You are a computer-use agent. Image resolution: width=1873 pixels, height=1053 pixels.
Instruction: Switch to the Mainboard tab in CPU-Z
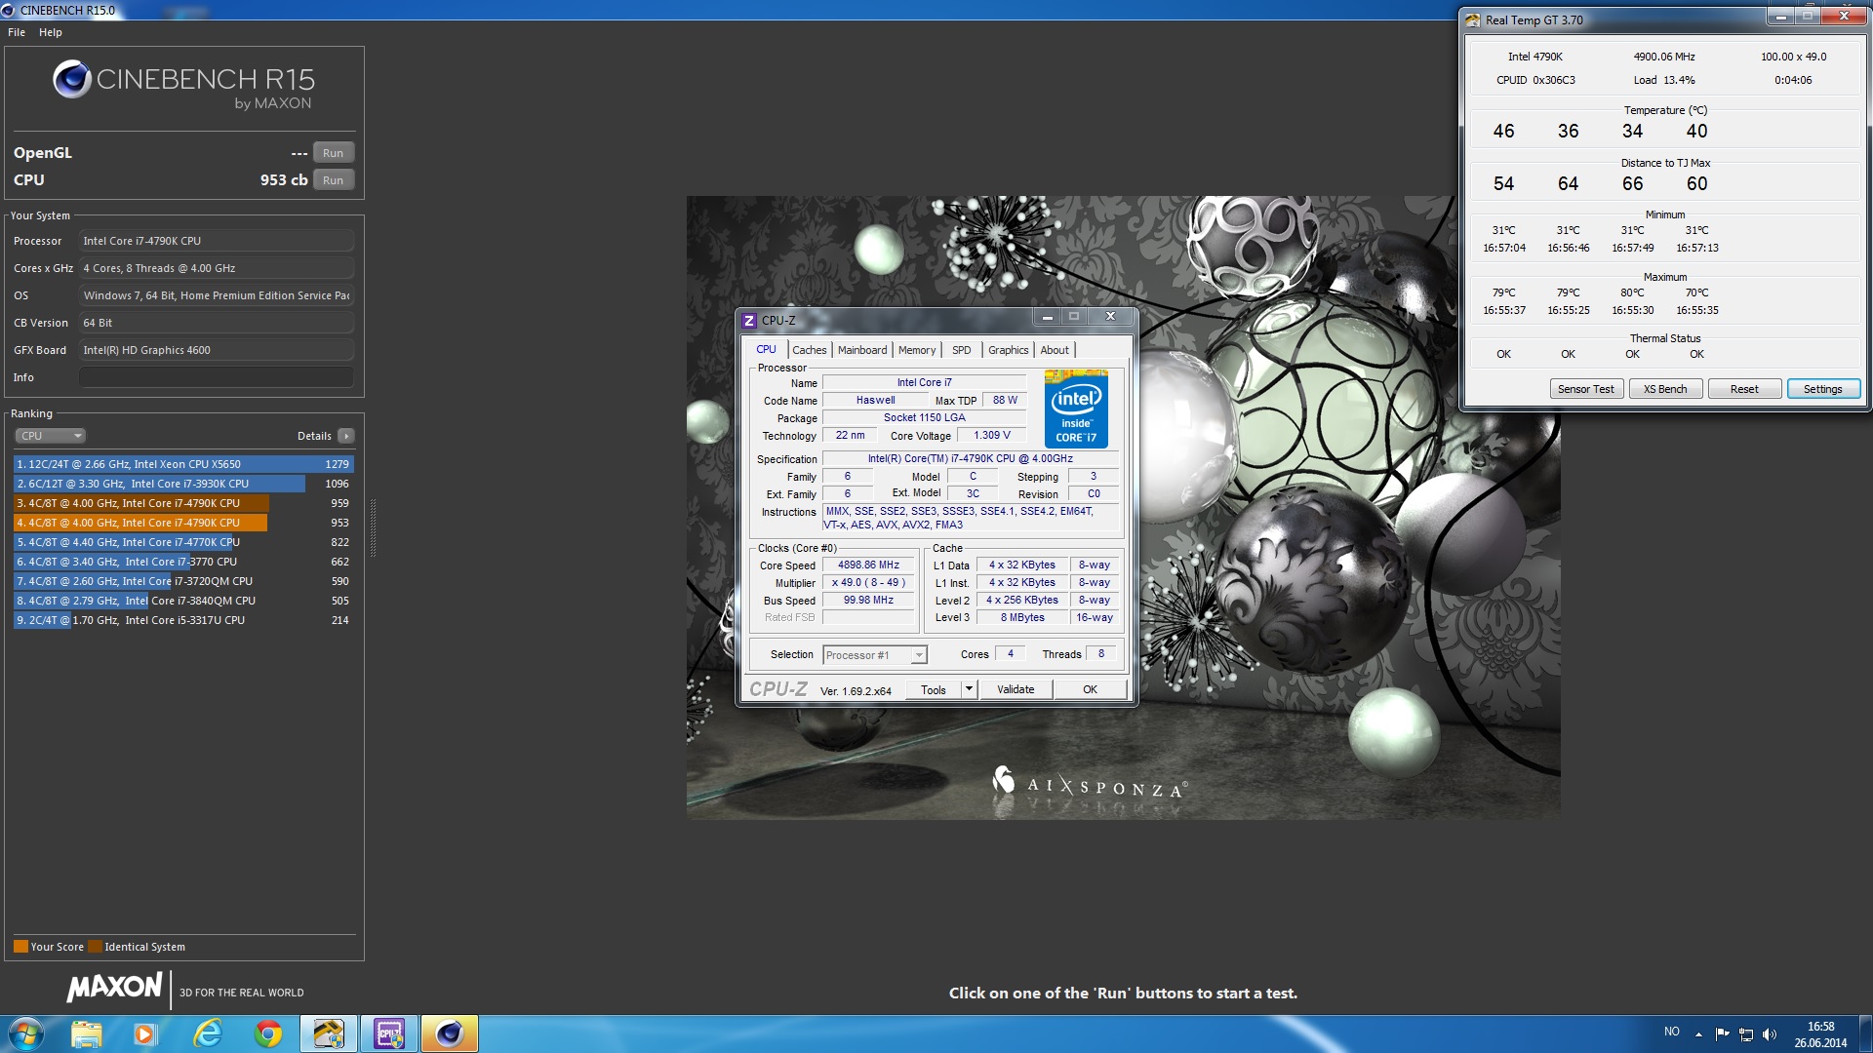click(862, 350)
